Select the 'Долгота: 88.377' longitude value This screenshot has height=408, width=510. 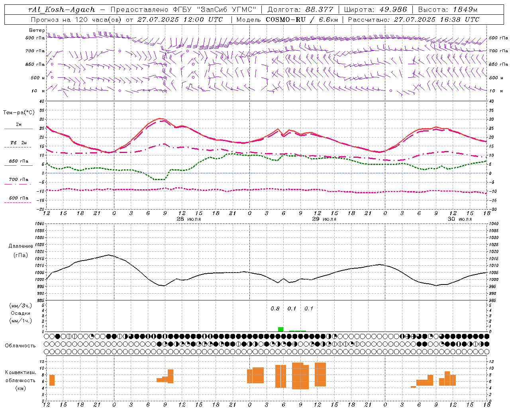(300, 10)
